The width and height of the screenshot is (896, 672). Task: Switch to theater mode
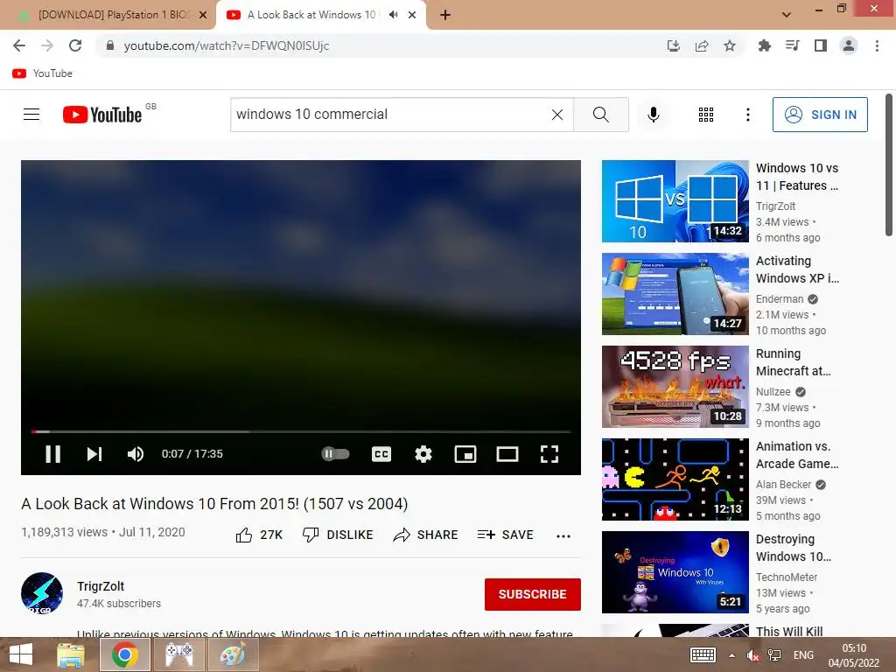[507, 454]
